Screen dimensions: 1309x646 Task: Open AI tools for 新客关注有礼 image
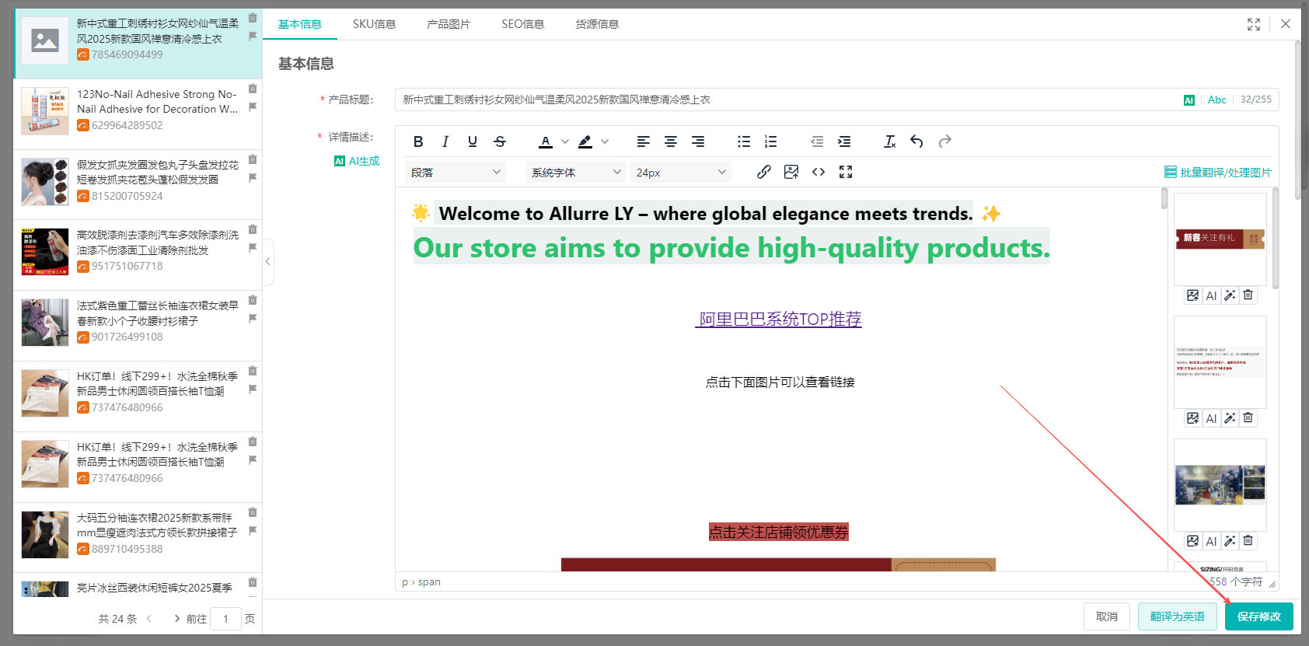[x=1211, y=295]
